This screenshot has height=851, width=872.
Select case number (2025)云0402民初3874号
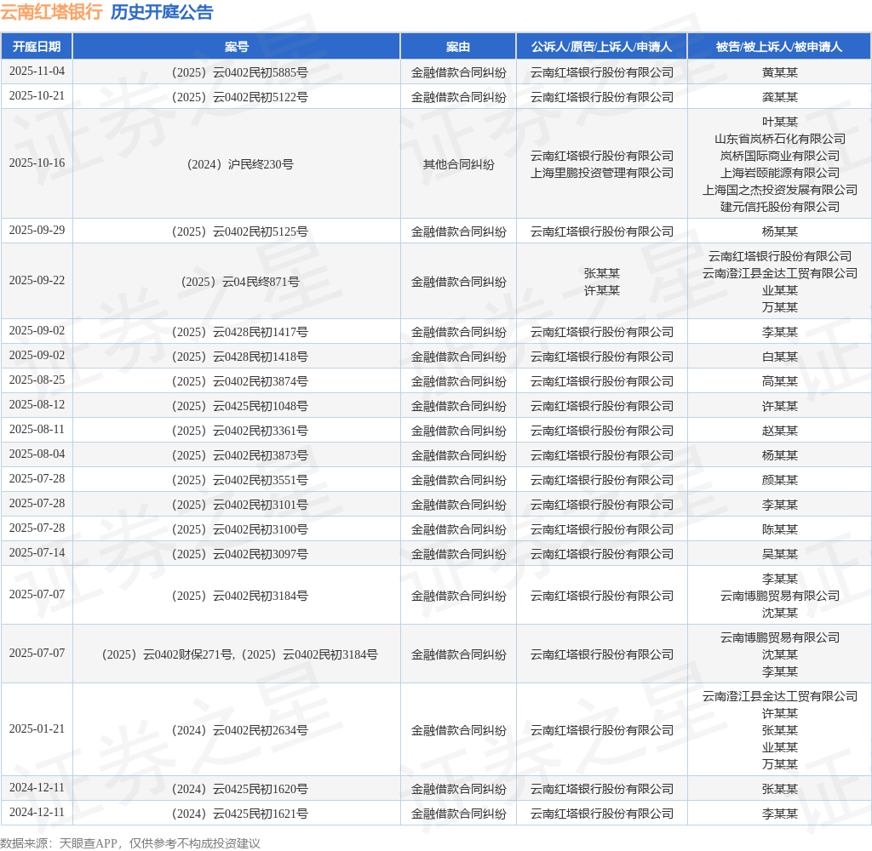(239, 382)
